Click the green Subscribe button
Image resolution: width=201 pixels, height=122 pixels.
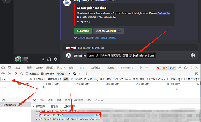(83, 31)
